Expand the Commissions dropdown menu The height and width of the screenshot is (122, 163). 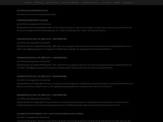pos(91,2)
